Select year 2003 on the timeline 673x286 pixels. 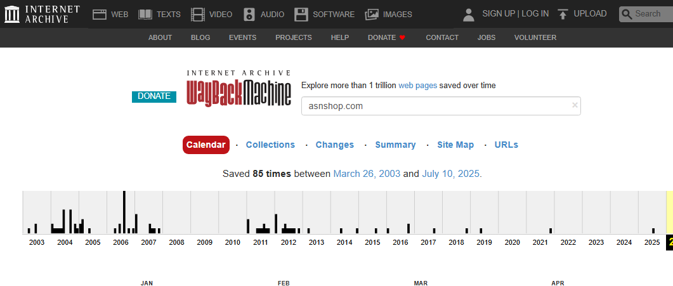[37, 243]
